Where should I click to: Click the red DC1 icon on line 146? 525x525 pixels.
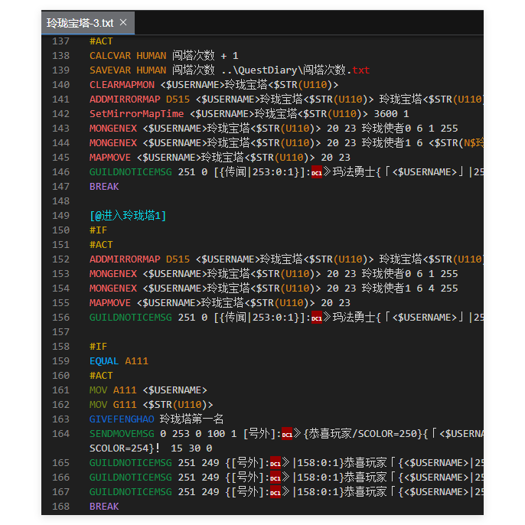[316, 172]
